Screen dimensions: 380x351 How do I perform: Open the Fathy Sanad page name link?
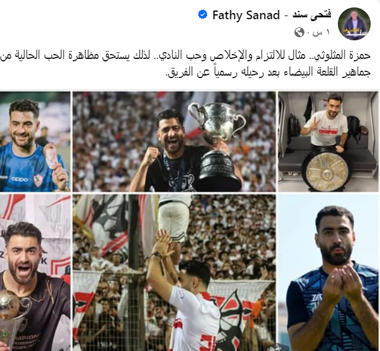point(246,16)
